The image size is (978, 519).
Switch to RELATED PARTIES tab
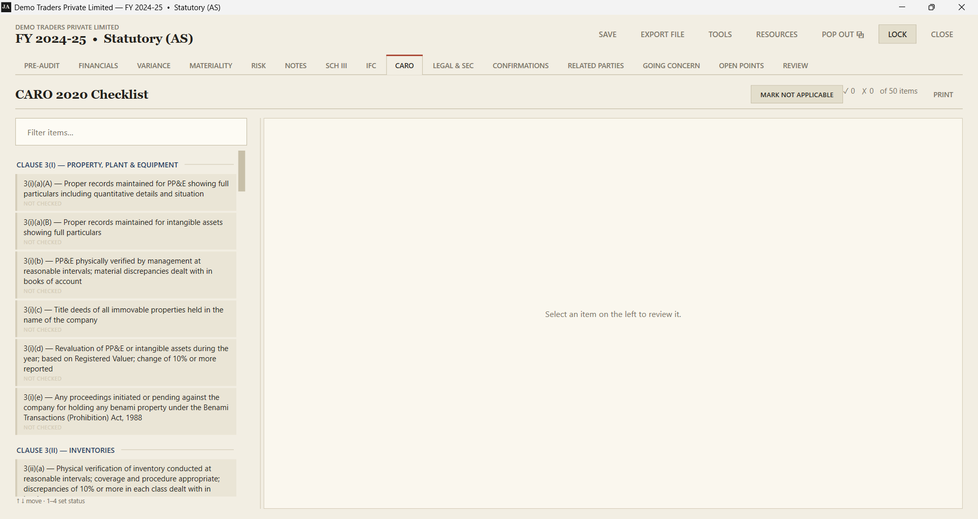click(x=595, y=66)
